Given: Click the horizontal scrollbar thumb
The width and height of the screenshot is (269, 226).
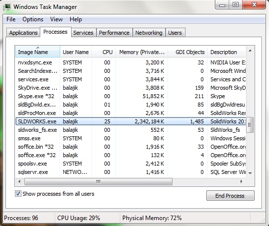Looking at the screenshot, I should point(98,181).
